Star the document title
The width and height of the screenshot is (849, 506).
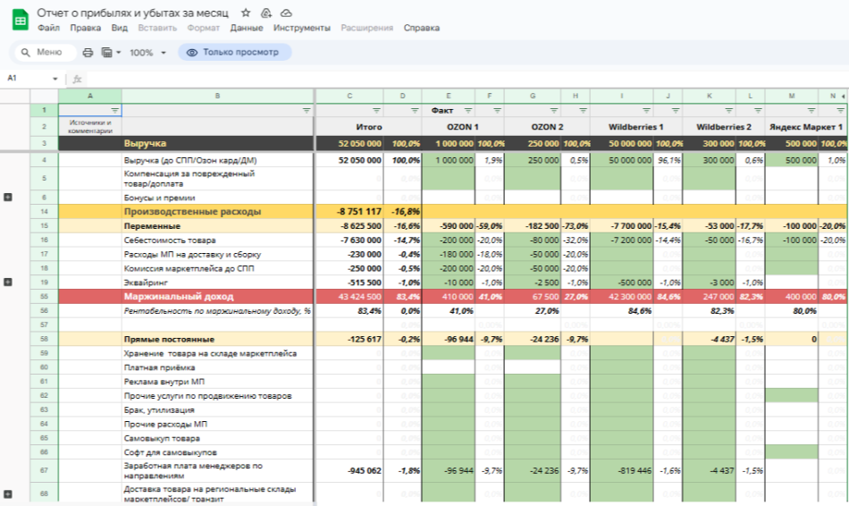tap(246, 13)
